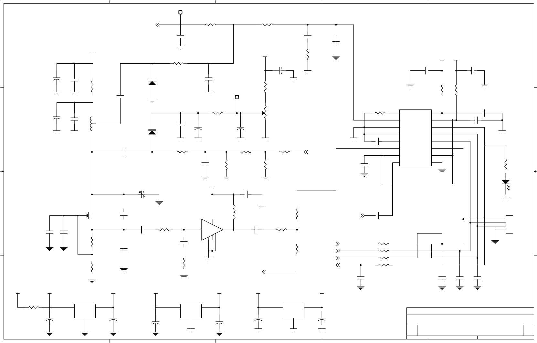
Task: Click the multi-pin connector block at right edge
Action: point(509,224)
